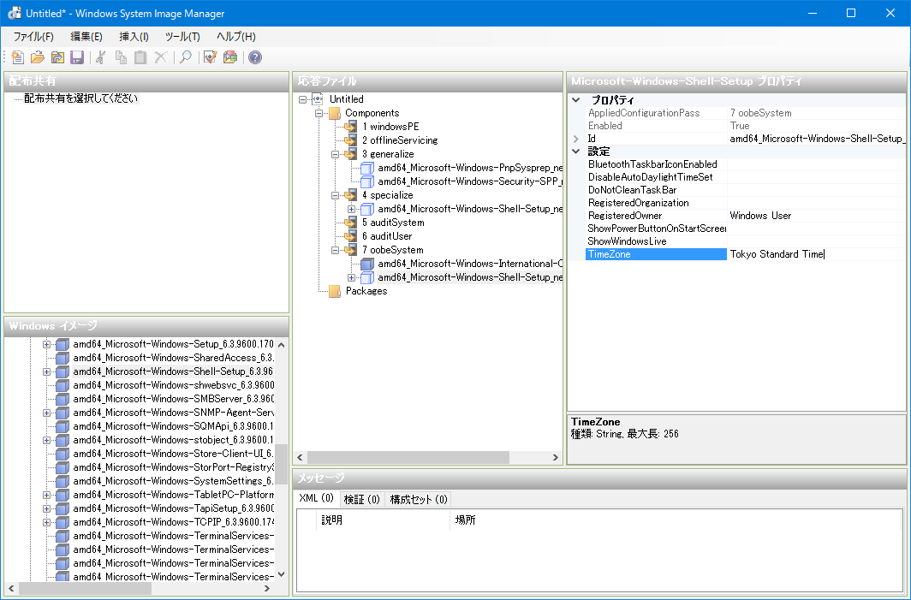
Task: Open the ツール(T) menu
Action: coord(182,37)
